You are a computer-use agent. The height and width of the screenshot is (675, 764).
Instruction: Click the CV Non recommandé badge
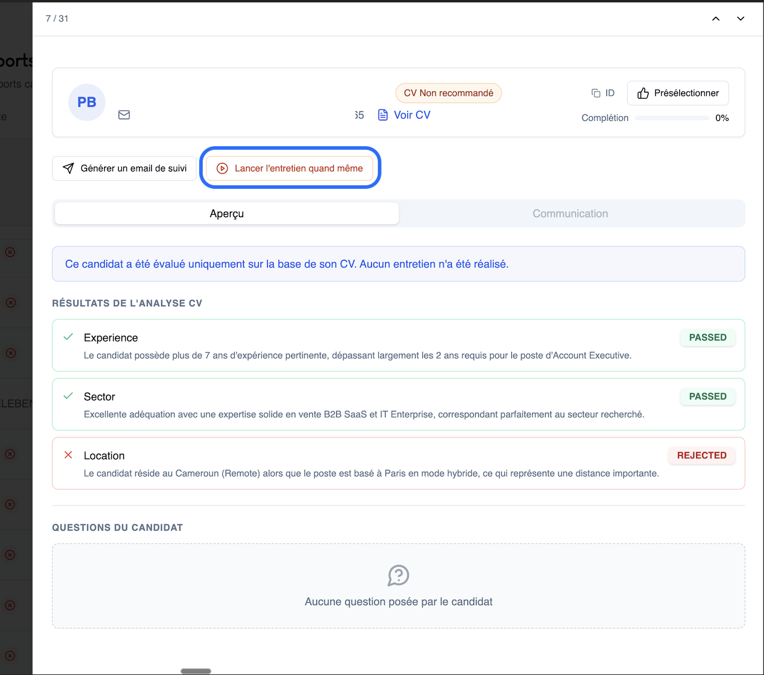point(448,93)
